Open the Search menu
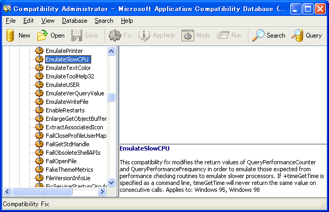 (x=104, y=21)
